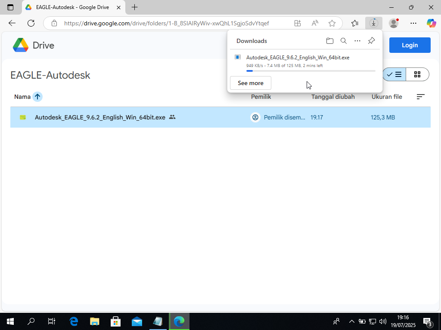441x330 pixels.
Task: Switch to grid layout view
Action: coord(417,74)
